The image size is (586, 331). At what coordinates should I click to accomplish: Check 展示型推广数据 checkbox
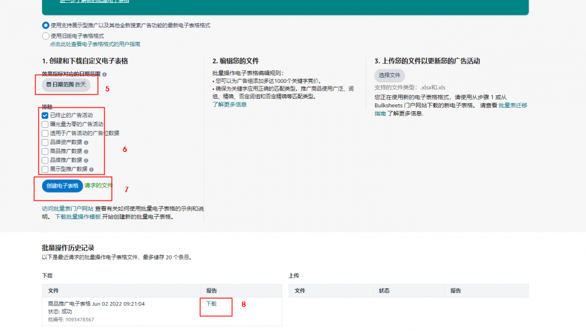(x=45, y=169)
